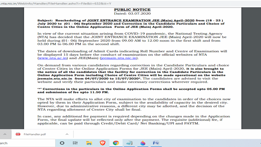Click the PUBLIC NOTICE heading
The height and width of the screenshot is (147, 261).
(132, 10)
